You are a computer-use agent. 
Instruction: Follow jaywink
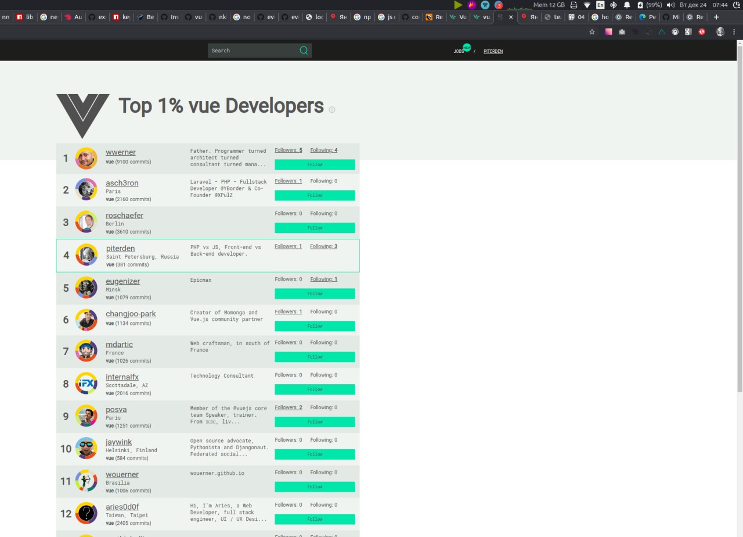tap(315, 454)
